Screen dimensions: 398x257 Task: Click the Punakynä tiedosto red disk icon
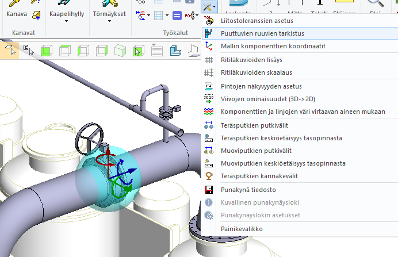point(209,190)
